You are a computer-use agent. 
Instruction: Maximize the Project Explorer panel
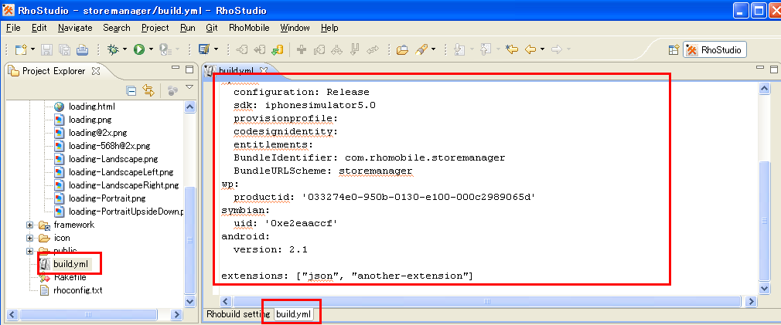tap(189, 69)
